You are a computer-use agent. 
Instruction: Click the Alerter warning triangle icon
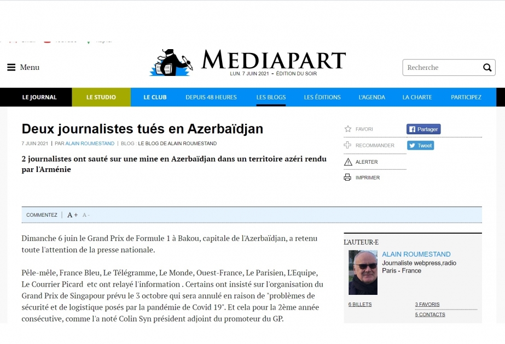pos(348,162)
